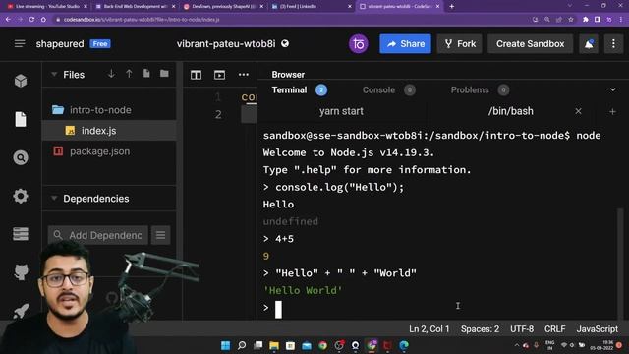Open the Search icon in sidebar
Viewport: 629px width, 354px height.
pyautogui.click(x=21, y=157)
